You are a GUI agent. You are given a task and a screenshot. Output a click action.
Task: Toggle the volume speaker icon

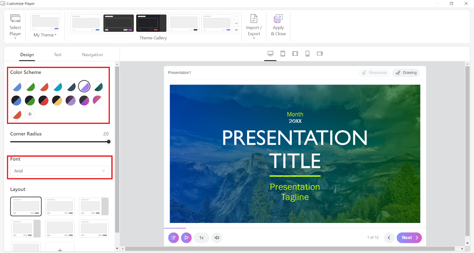(217, 238)
